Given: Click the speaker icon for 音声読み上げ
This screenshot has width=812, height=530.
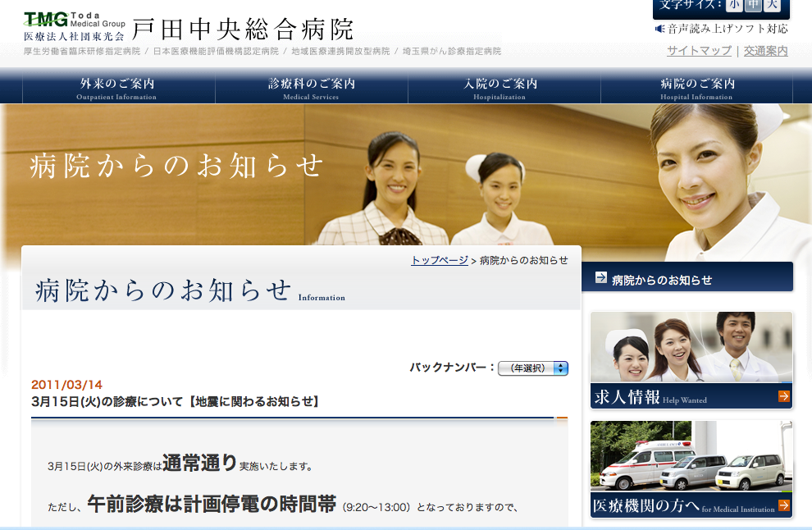Looking at the screenshot, I should 659,29.
